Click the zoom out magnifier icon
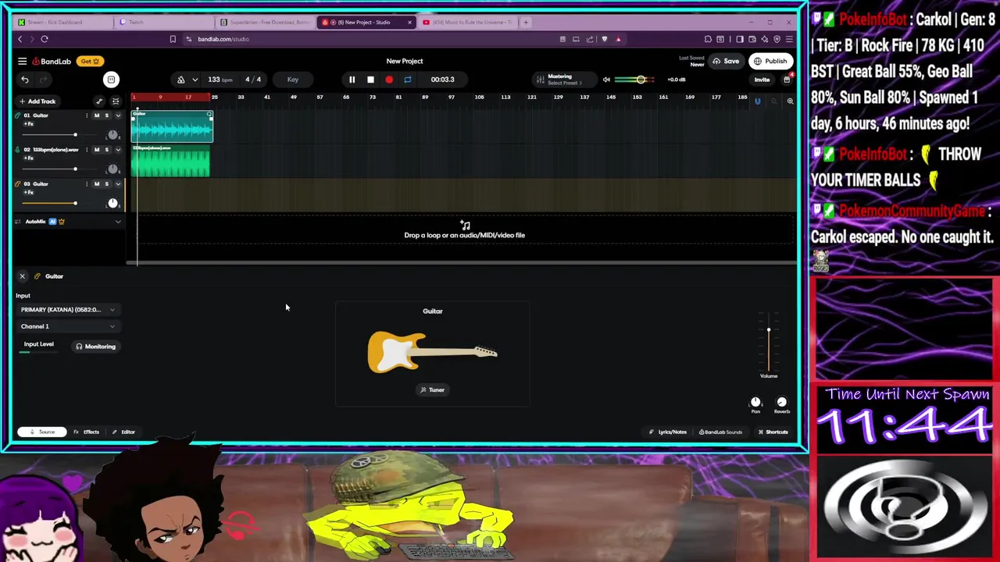This screenshot has width=1000, height=562. pyautogui.click(x=773, y=101)
